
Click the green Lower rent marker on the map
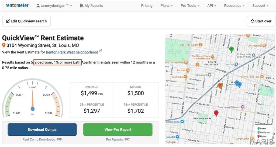coord(232,49)
